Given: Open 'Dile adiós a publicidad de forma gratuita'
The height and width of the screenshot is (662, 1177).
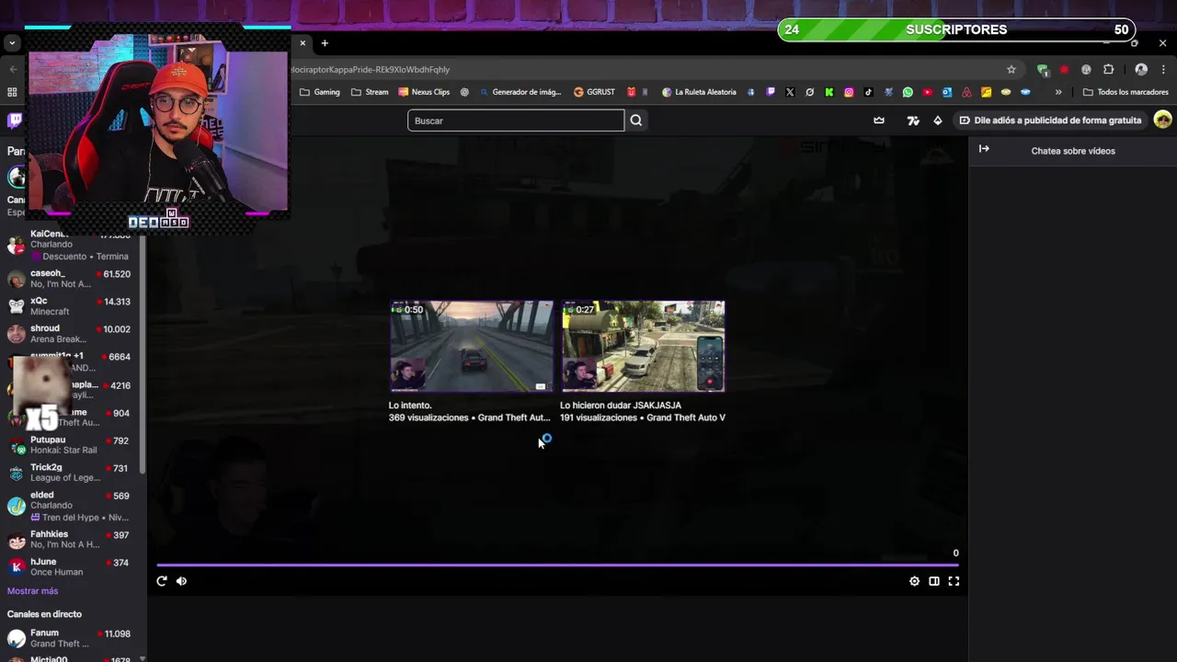Looking at the screenshot, I should tap(1050, 120).
